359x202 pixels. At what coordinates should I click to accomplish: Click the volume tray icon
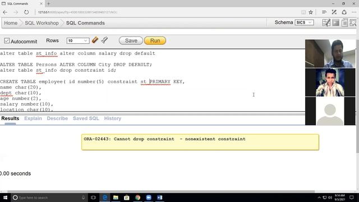pyautogui.click(x=330, y=198)
